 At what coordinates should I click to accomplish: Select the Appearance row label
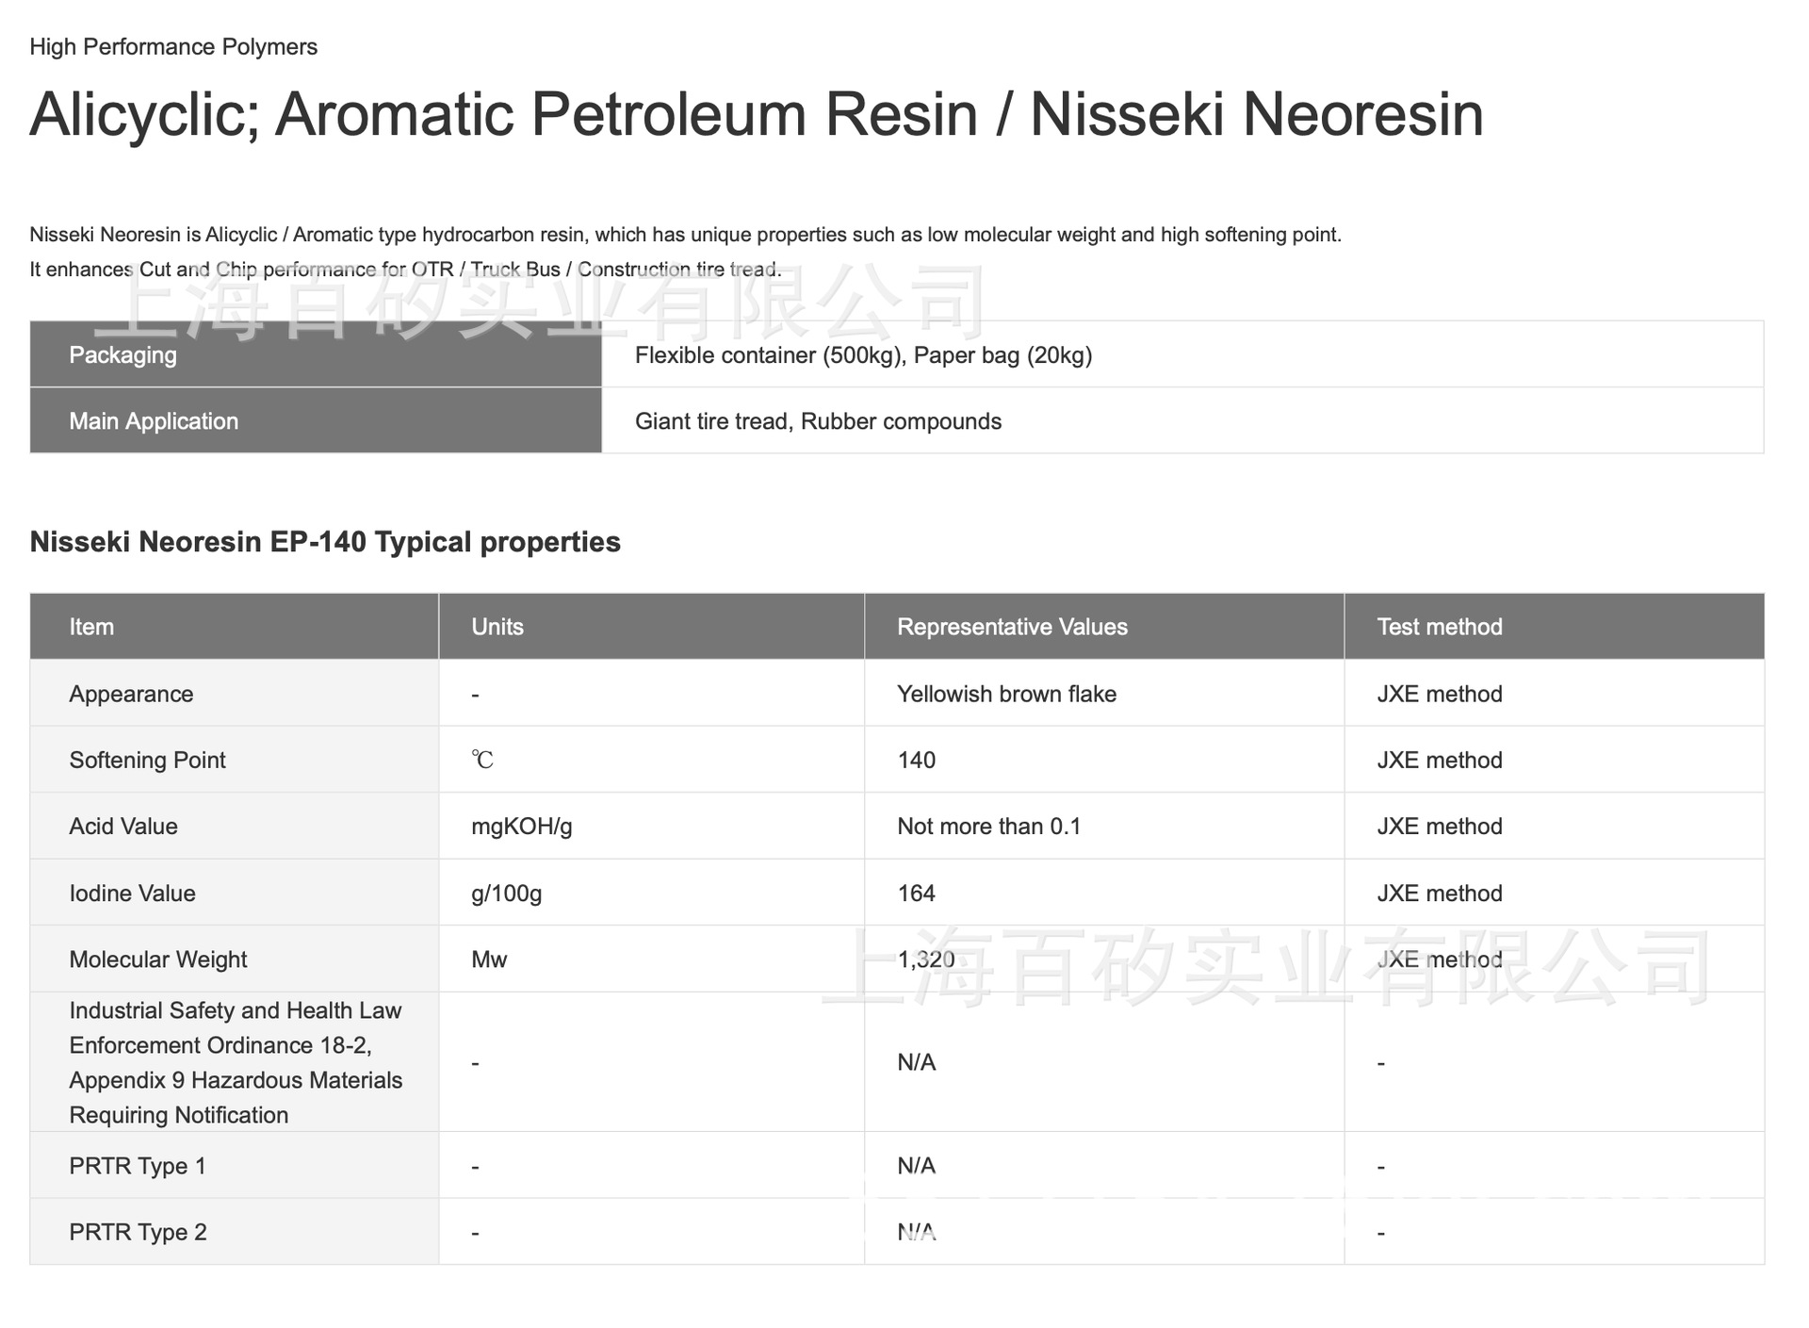(131, 694)
